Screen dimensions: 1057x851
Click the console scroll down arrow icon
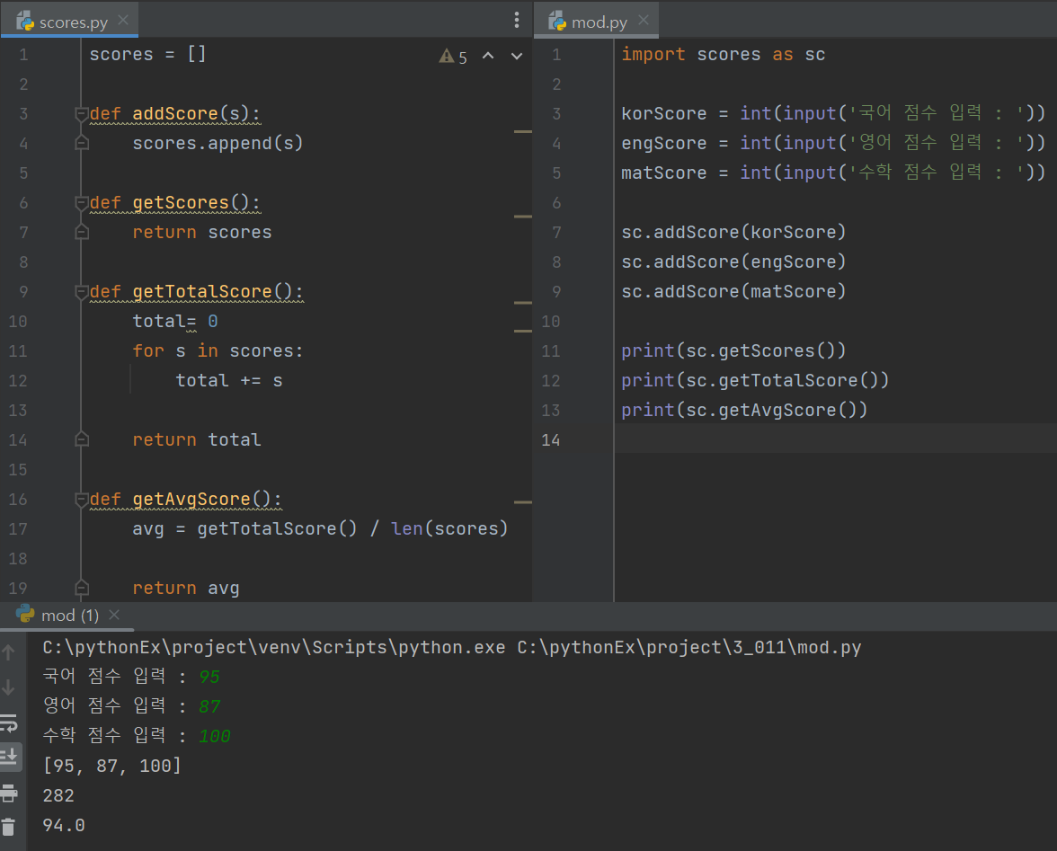point(9,687)
